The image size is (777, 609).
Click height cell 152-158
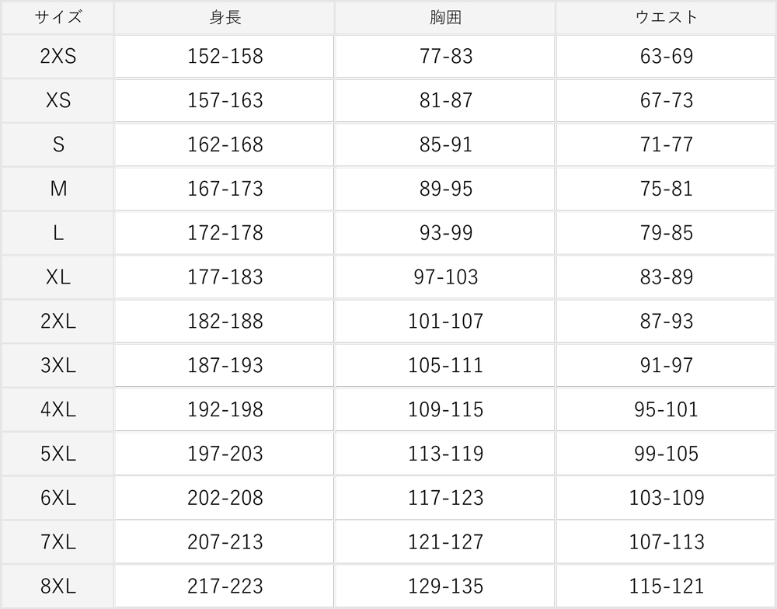click(x=225, y=56)
